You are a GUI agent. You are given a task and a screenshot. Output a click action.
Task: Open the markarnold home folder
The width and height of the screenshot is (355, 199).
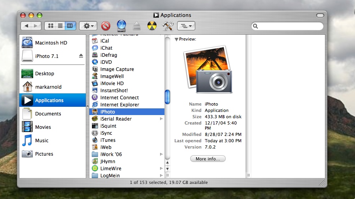tap(53, 87)
